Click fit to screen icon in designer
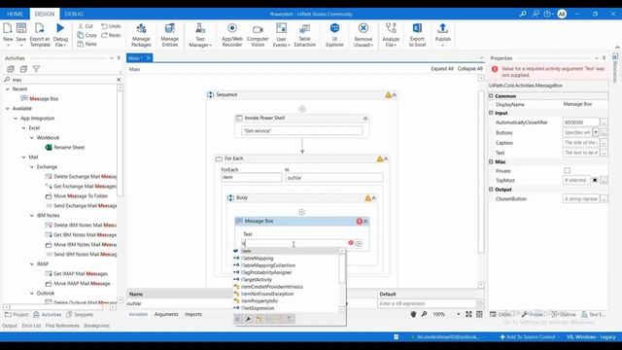622x350 pixels. pos(468,314)
